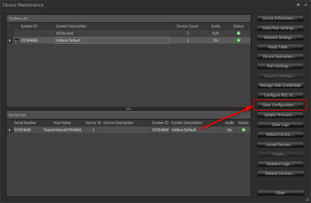Click the device icon beside System ID 05764668
The height and width of the screenshot is (203, 311).
click(x=17, y=40)
